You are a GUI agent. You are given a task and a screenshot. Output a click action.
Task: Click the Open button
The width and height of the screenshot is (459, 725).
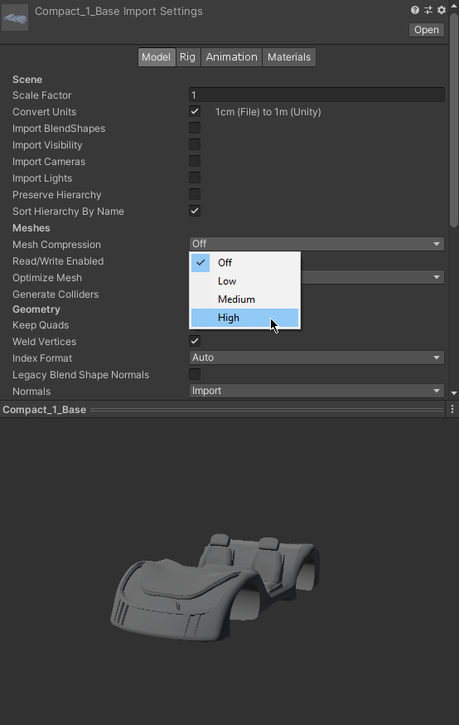pyautogui.click(x=426, y=30)
